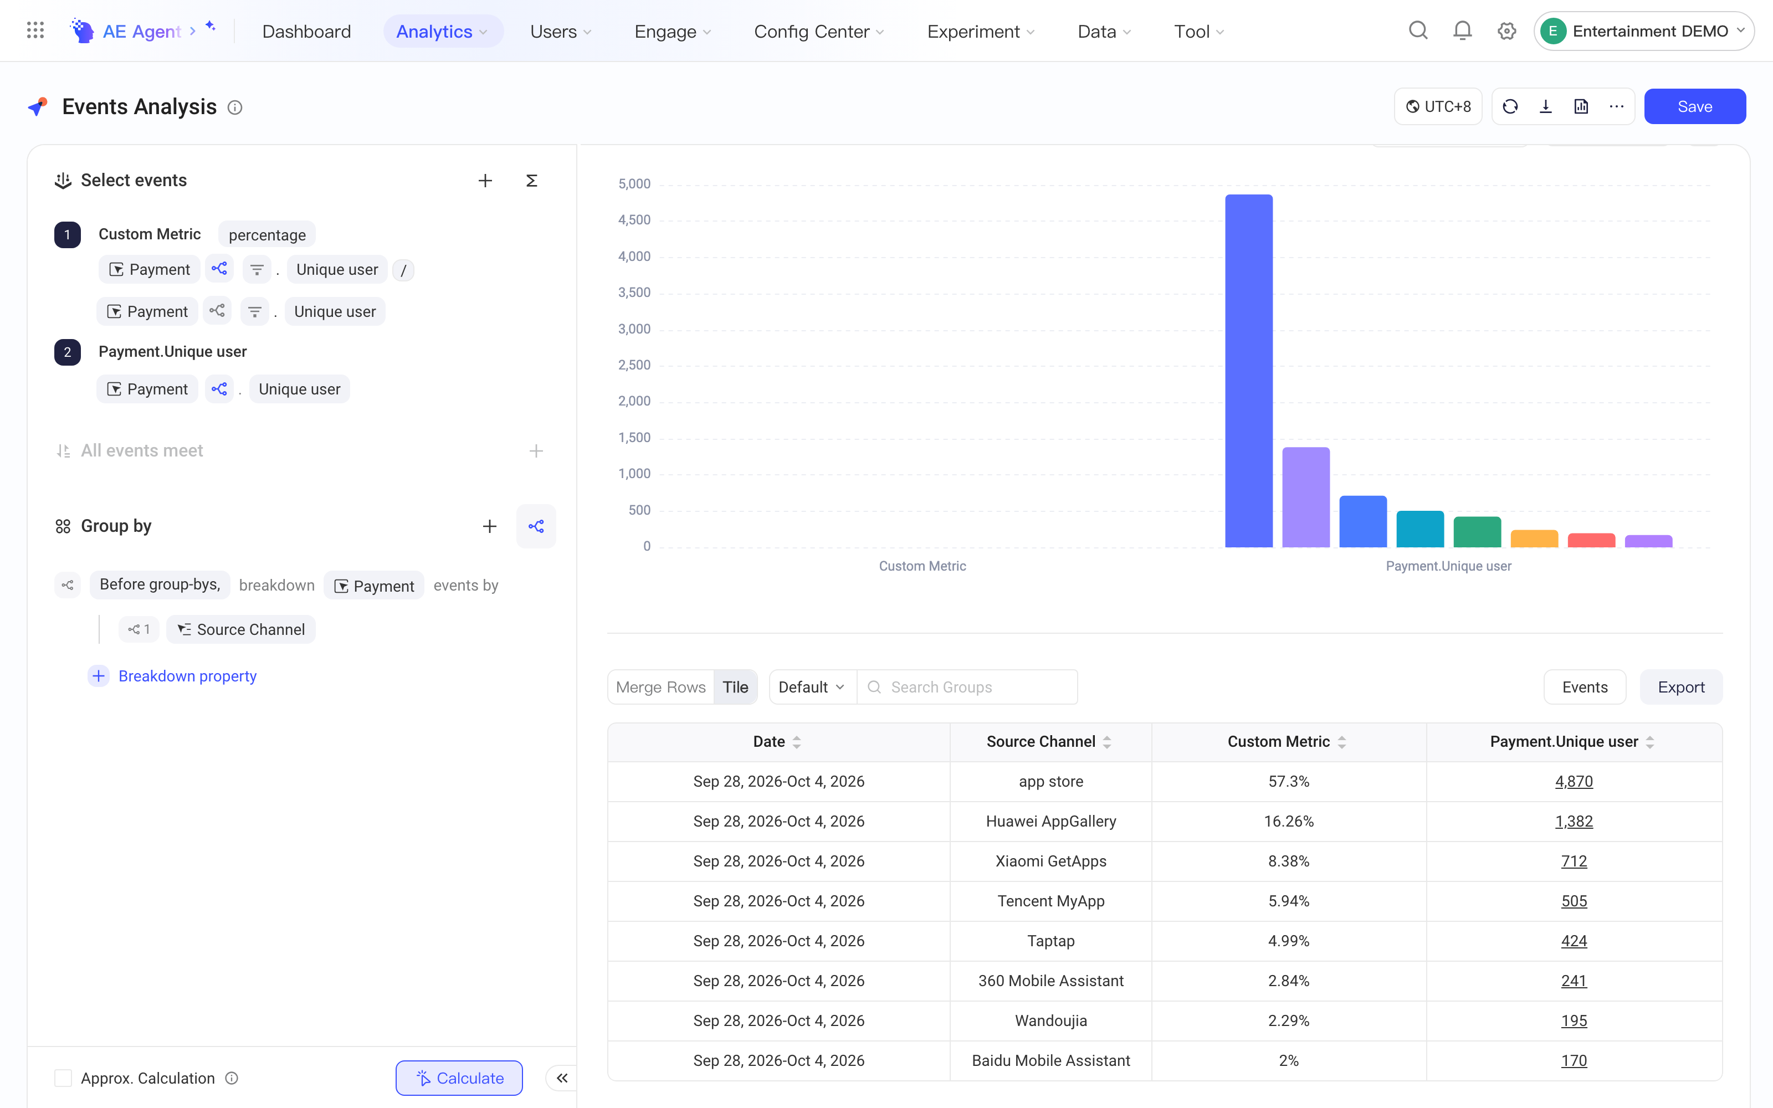Screen dimensions: 1773x1108
Task: Click the filter icon on first Payment row
Action: (257, 270)
